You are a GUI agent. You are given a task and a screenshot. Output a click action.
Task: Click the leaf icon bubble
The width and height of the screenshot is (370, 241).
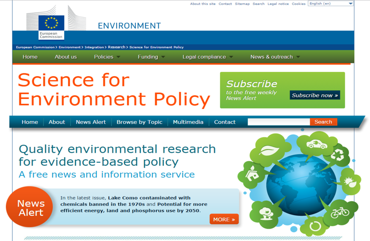(x=268, y=150)
